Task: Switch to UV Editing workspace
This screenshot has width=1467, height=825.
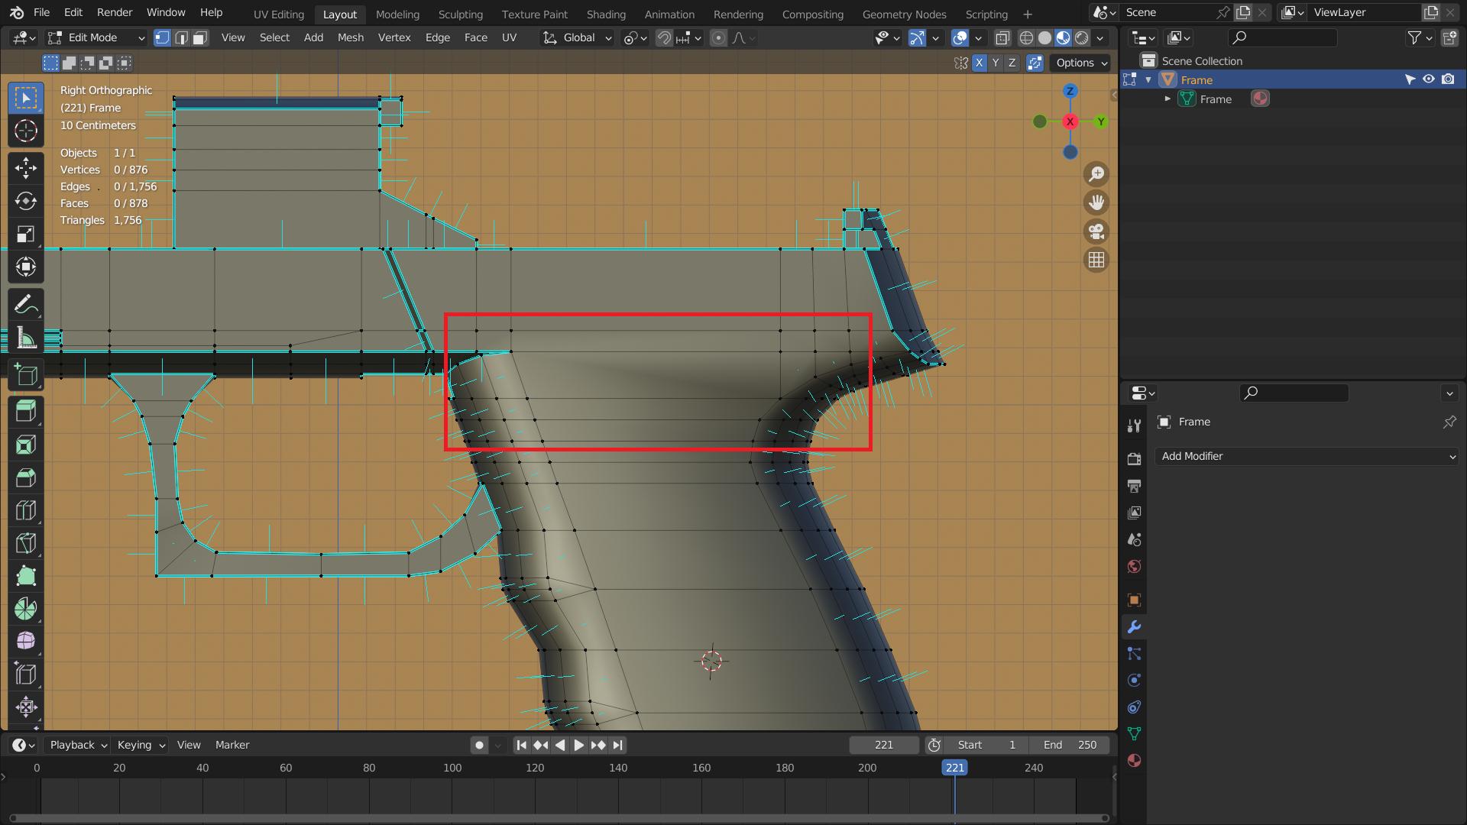Action: 279,14
